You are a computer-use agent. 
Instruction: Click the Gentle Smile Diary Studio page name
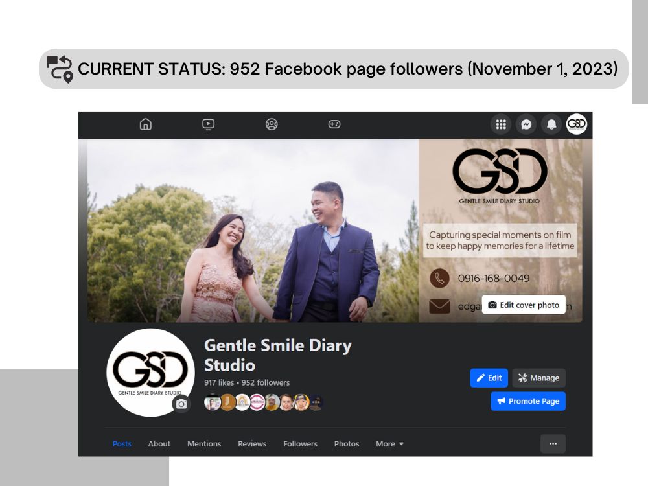tap(278, 355)
